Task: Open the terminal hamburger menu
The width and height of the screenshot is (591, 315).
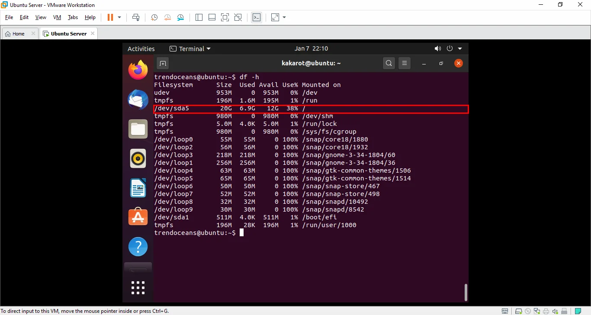Action: point(404,63)
